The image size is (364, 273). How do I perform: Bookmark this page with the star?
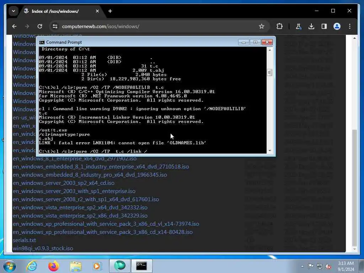[262, 26]
